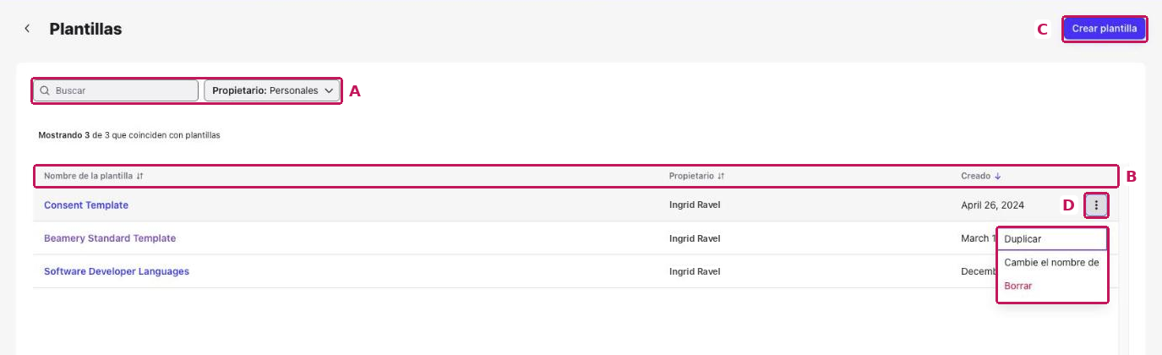
Task: Sort by template name using the arrows icon
Action: (x=140, y=176)
